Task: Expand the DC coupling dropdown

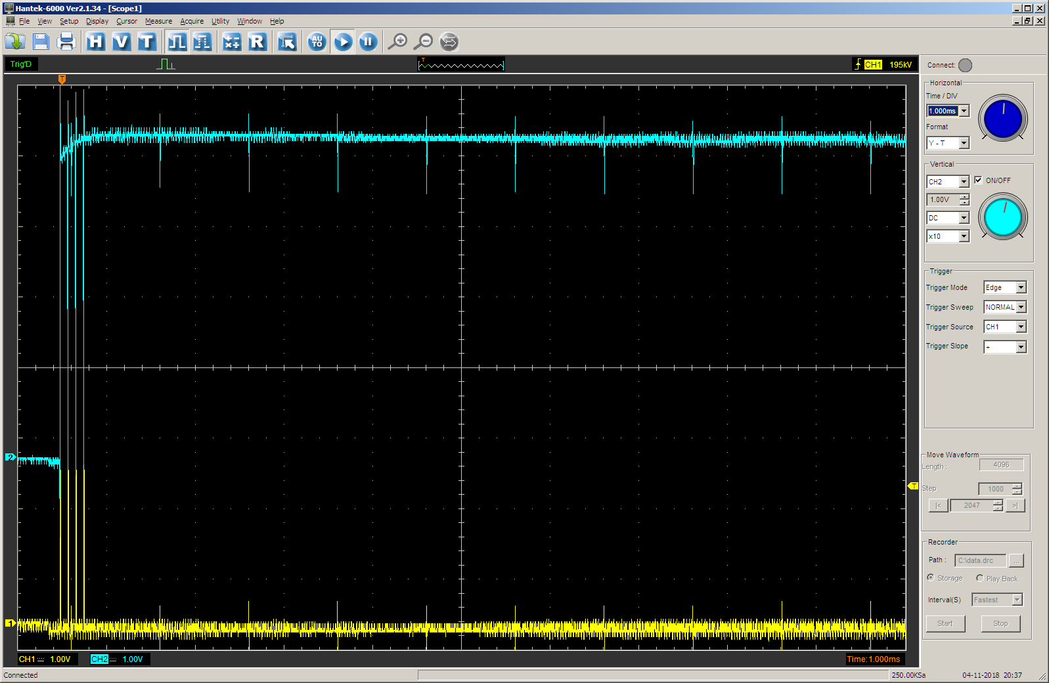Action: coord(964,218)
